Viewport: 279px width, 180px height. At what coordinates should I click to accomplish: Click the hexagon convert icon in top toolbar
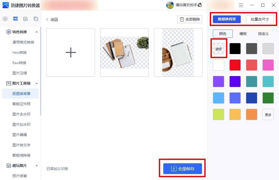point(5,19)
